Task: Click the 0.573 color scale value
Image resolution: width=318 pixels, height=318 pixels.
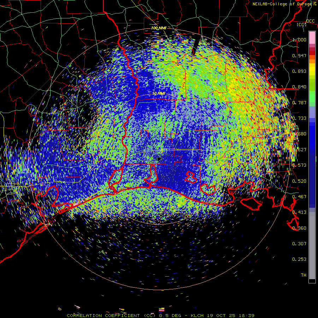Action: coord(299,165)
